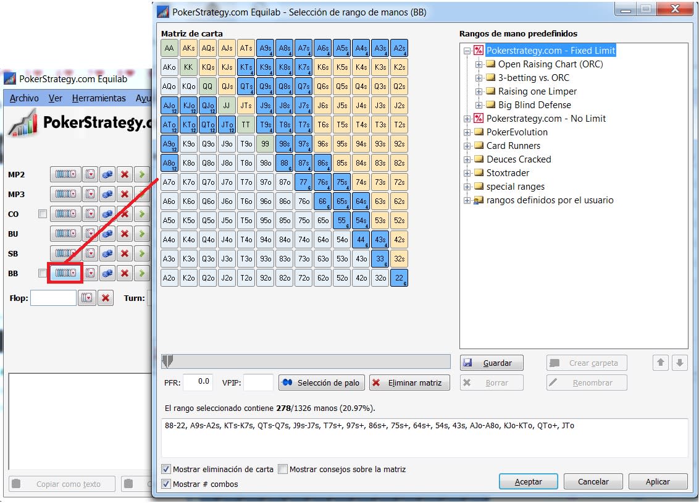Open the Ver menu in Equilab

(56, 98)
